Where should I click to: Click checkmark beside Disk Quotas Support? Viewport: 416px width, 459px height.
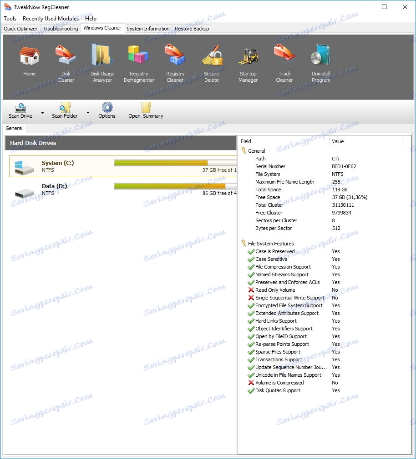(x=251, y=390)
